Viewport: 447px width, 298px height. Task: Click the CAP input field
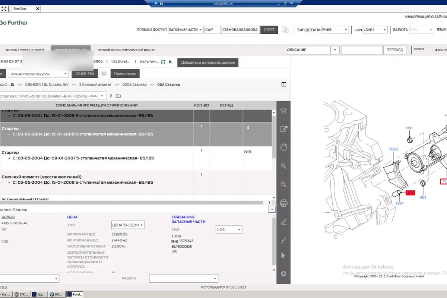click(x=212, y=30)
